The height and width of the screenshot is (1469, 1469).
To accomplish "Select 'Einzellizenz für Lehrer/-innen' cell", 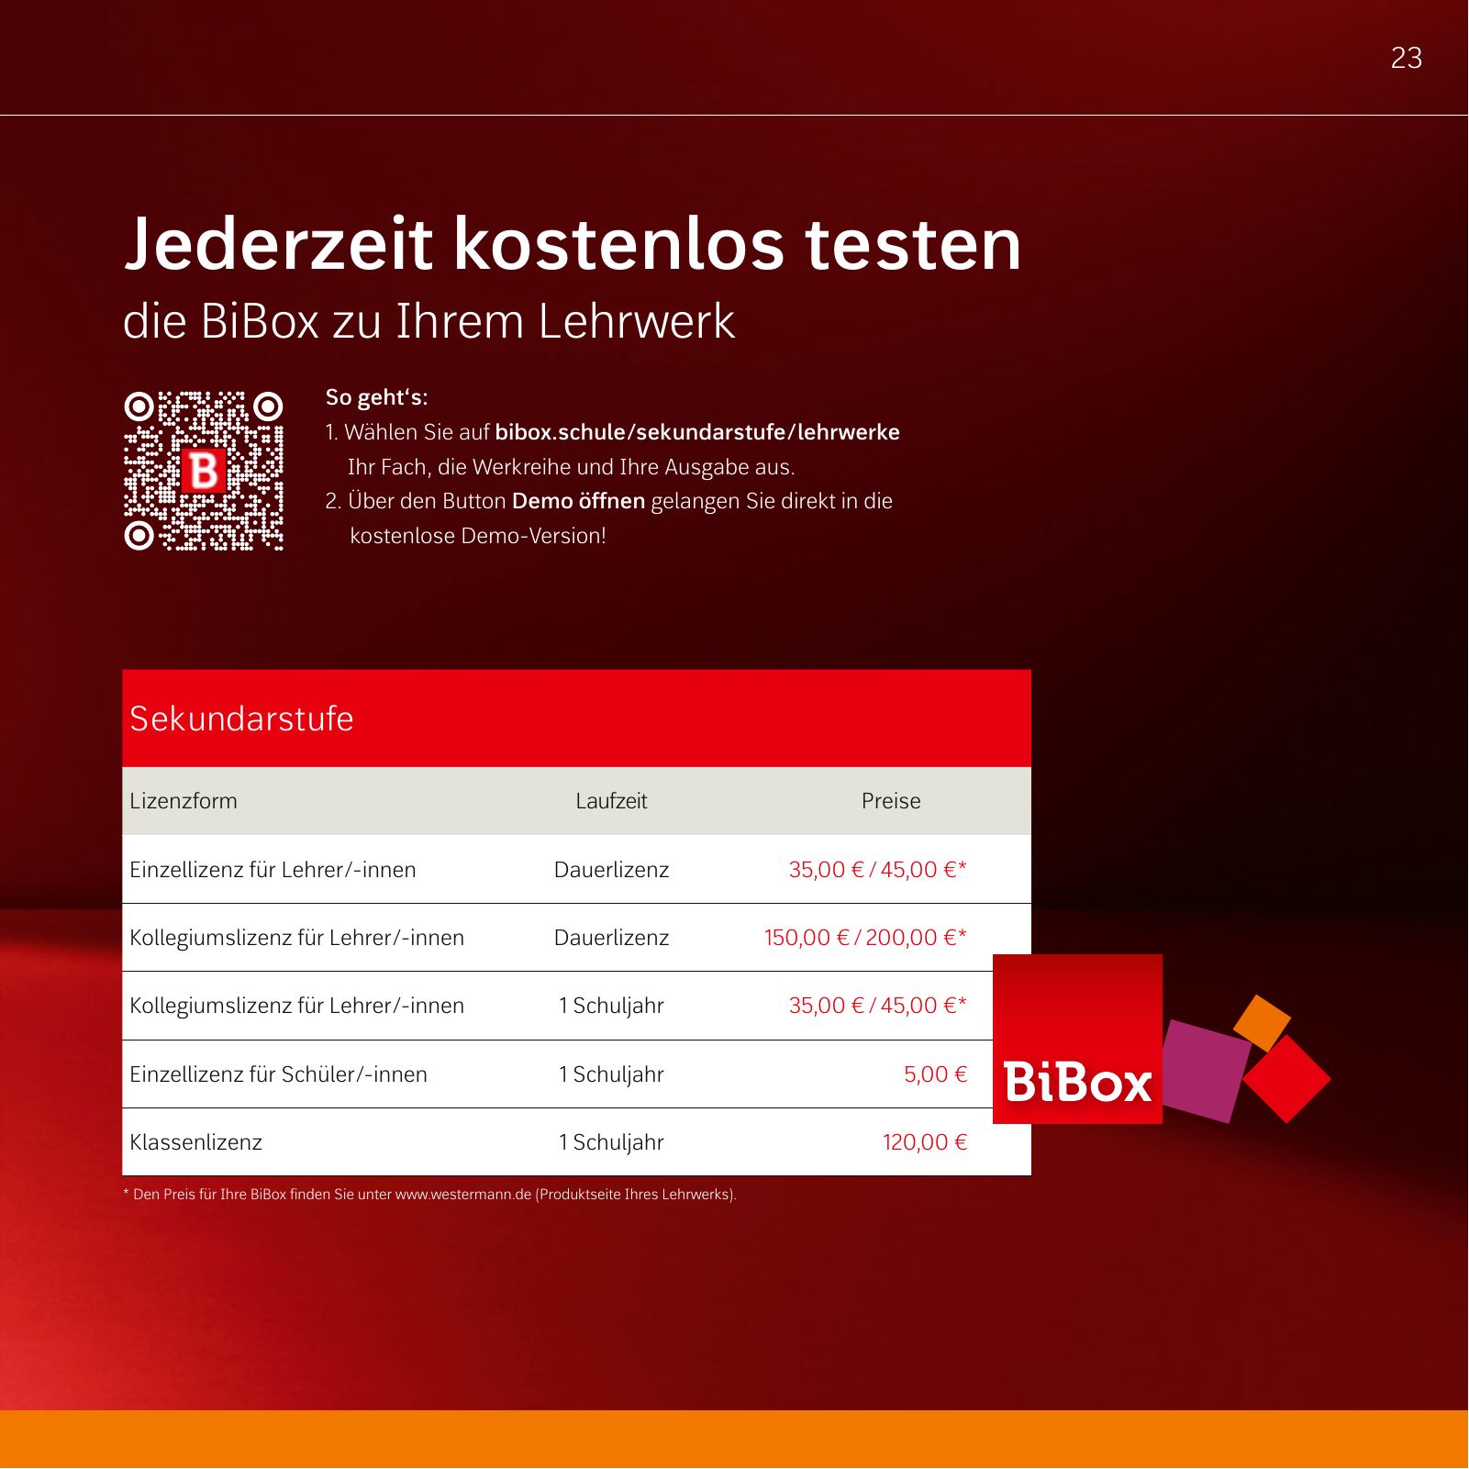I will tap(273, 870).
